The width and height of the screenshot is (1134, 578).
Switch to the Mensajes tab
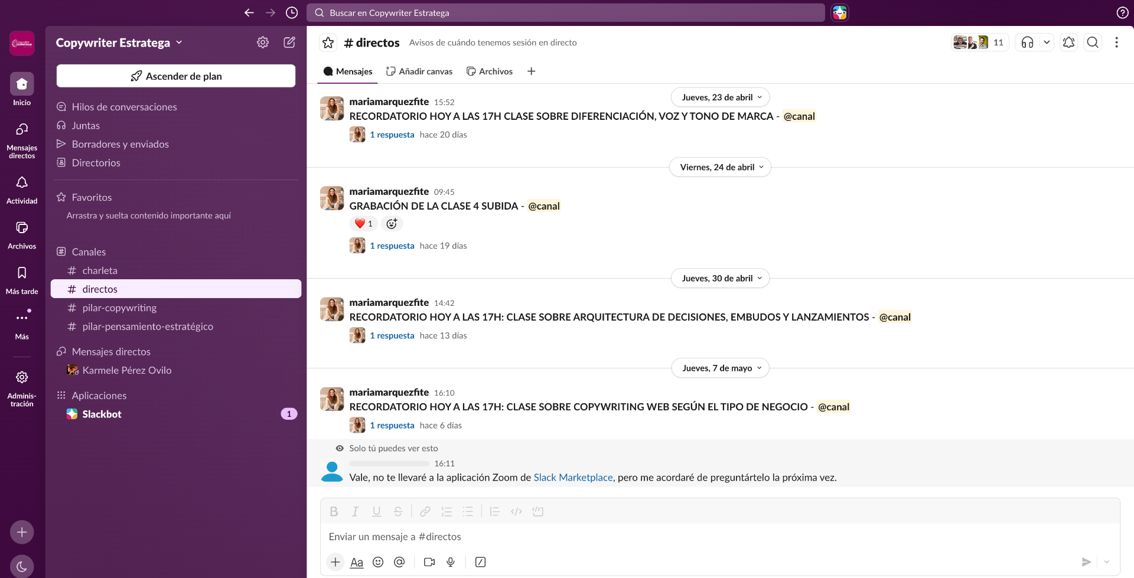point(348,71)
